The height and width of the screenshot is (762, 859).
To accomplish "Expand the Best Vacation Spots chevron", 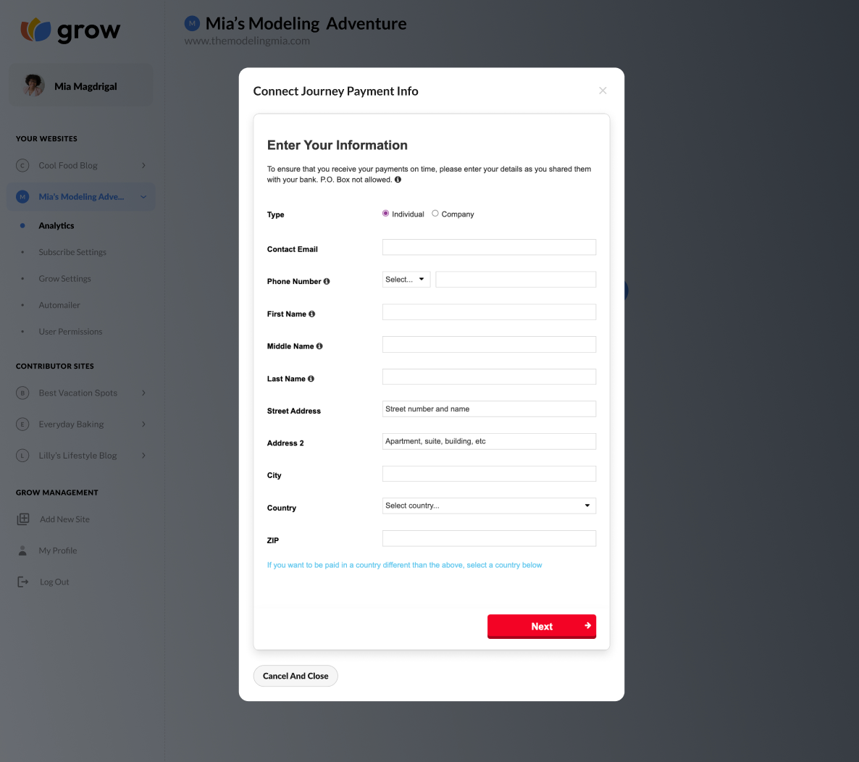I will (x=143, y=393).
